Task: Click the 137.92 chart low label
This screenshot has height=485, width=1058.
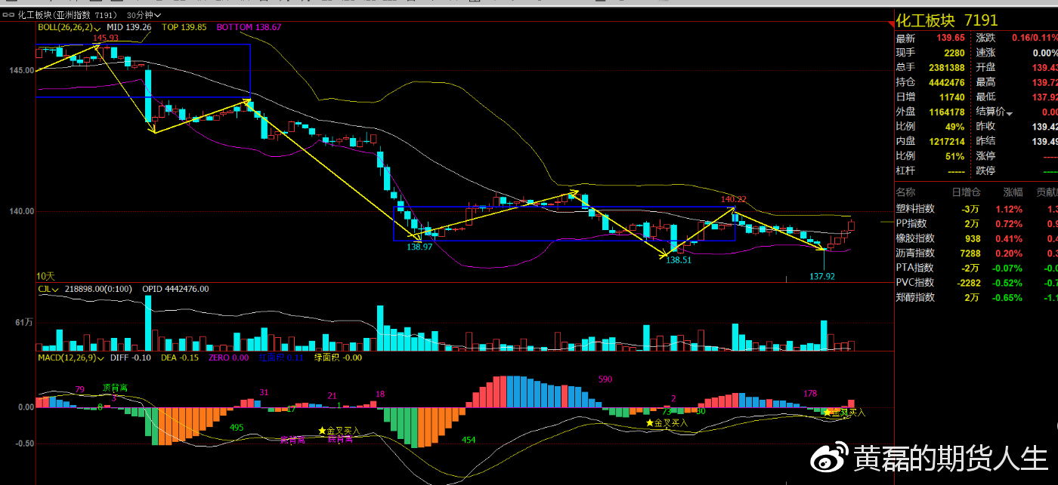Action: tap(821, 277)
